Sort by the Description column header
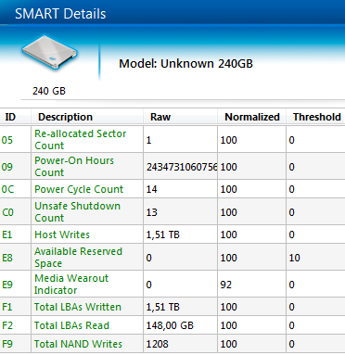The height and width of the screenshot is (355, 345). tap(65, 117)
